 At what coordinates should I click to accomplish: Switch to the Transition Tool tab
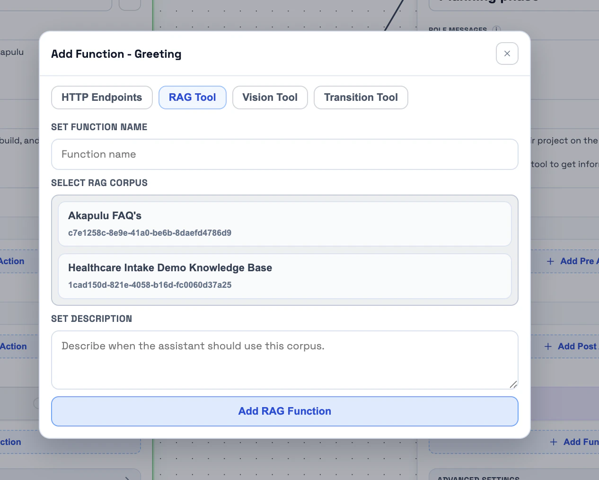point(361,98)
